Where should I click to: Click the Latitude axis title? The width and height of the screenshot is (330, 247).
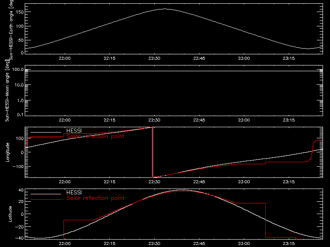coord(10,214)
